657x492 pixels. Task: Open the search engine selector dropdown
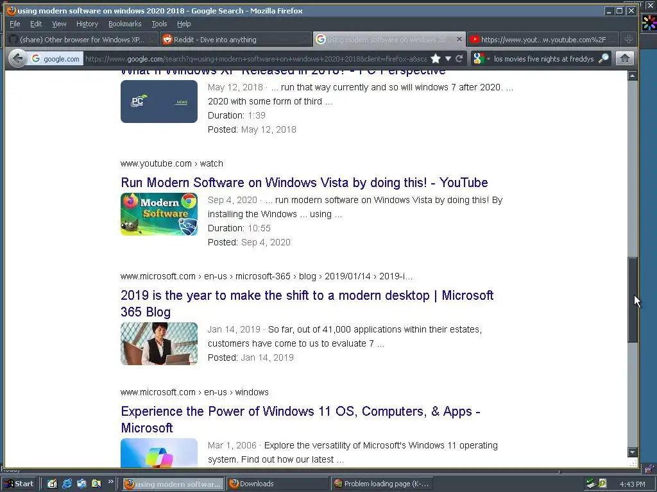point(481,58)
